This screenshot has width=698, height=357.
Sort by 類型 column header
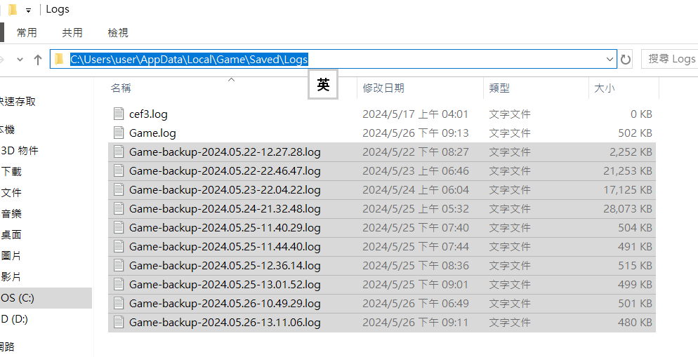pos(499,88)
